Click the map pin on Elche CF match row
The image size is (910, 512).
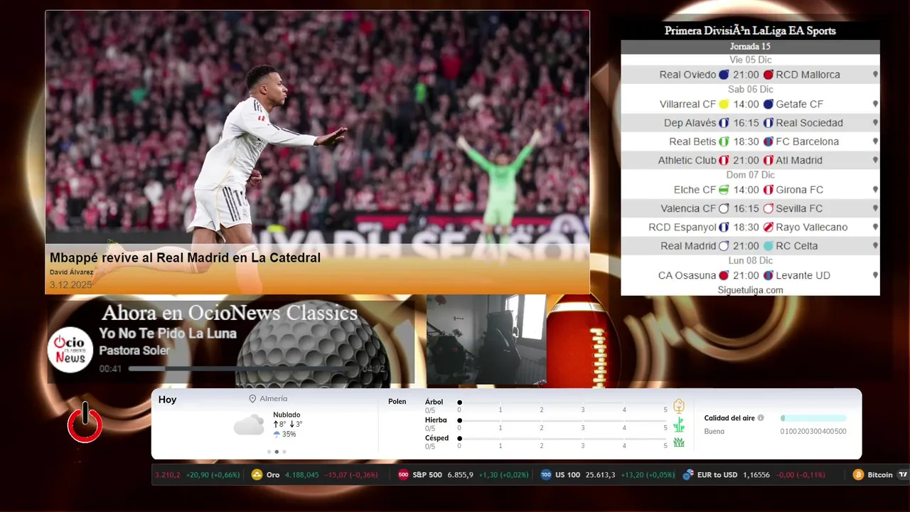[875, 190]
